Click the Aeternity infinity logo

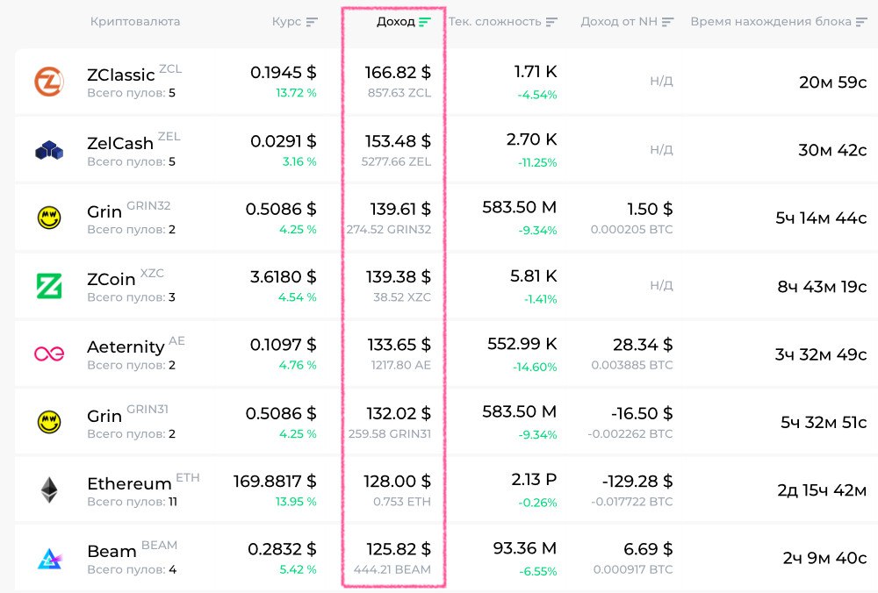[49, 354]
